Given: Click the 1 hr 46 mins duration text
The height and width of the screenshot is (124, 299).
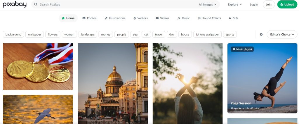Looking at the screenshot, I should click(x=252, y=108).
